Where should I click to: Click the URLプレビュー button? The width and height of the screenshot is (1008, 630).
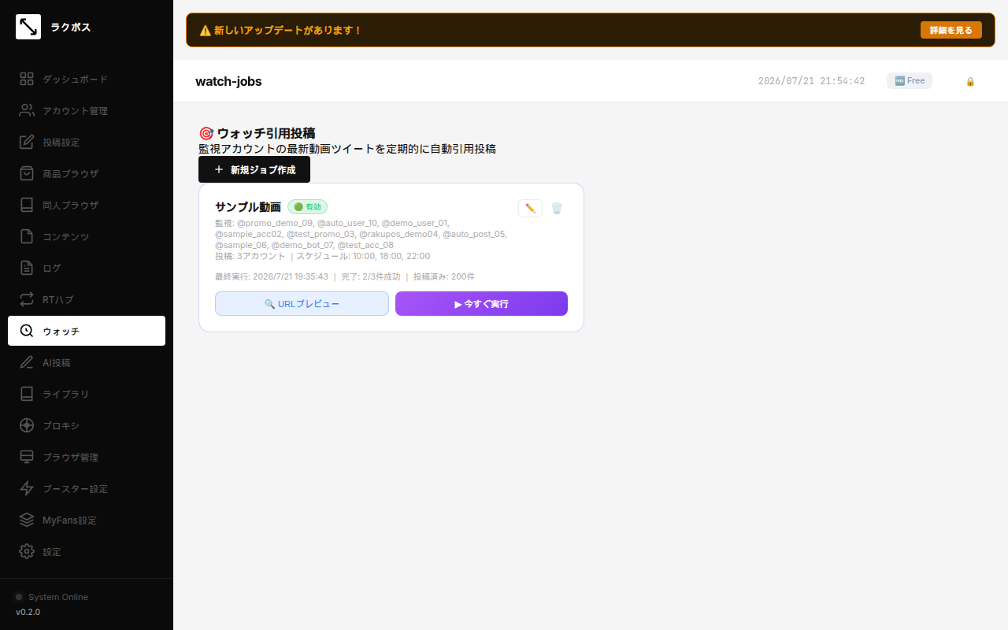(302, 303)
